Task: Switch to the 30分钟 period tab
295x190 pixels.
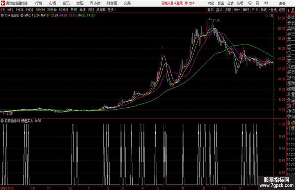Action: (x=52, y=10)
